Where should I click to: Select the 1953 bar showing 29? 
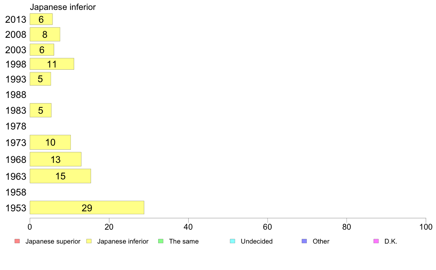87,207
